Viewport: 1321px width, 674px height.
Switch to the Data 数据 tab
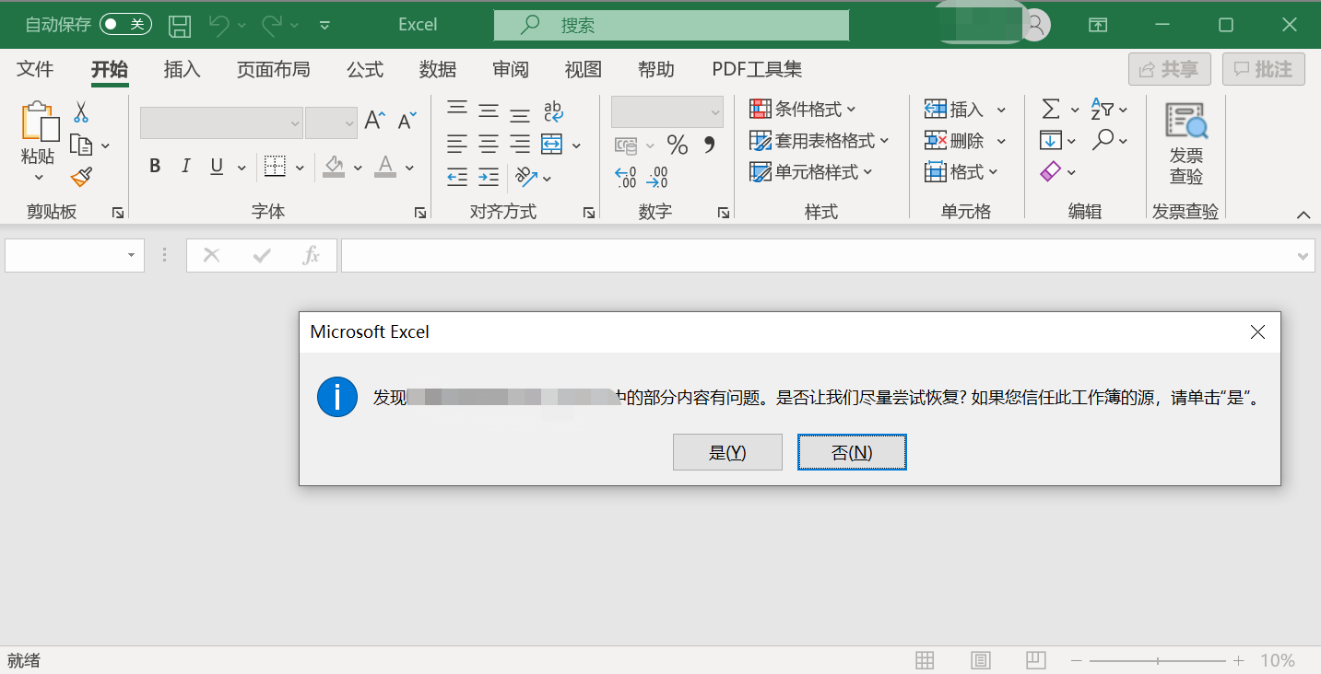pos(438,69)
